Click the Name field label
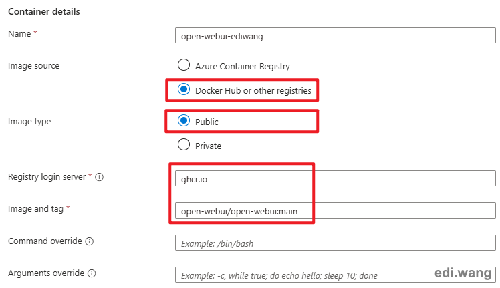The image size is (500, 288). pyautogui.click(x=19, y=34)
